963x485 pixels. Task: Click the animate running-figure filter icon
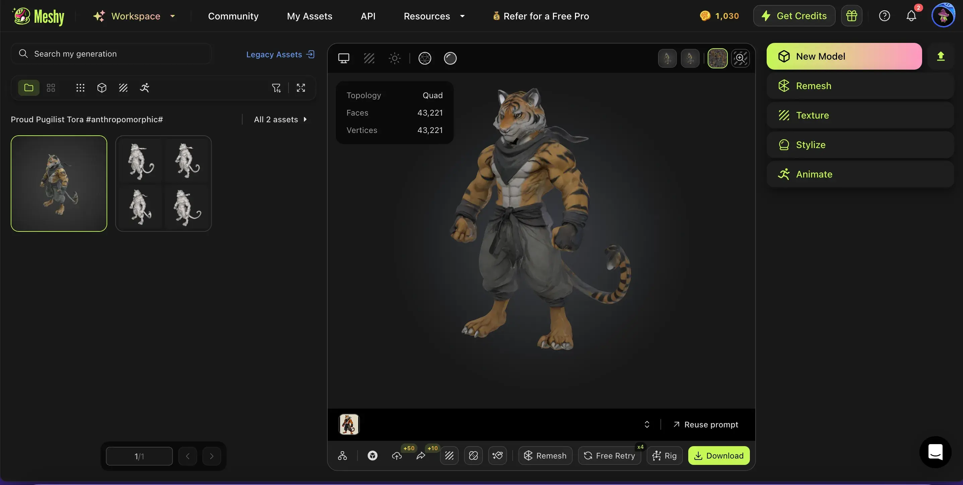144,88
